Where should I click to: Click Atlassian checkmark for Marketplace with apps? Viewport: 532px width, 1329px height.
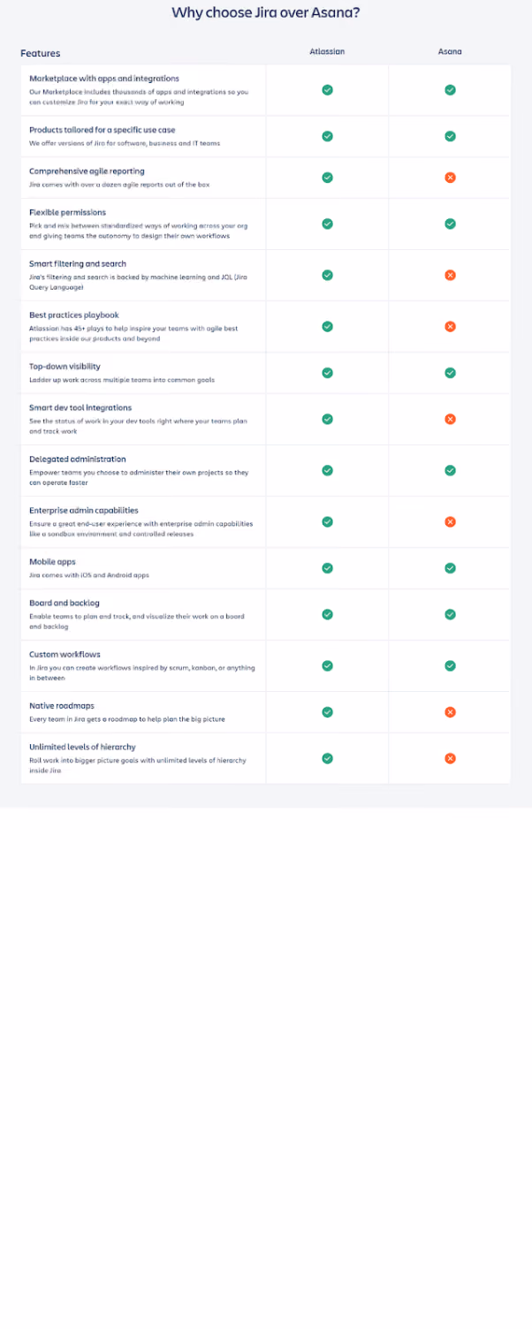(327, 90)
